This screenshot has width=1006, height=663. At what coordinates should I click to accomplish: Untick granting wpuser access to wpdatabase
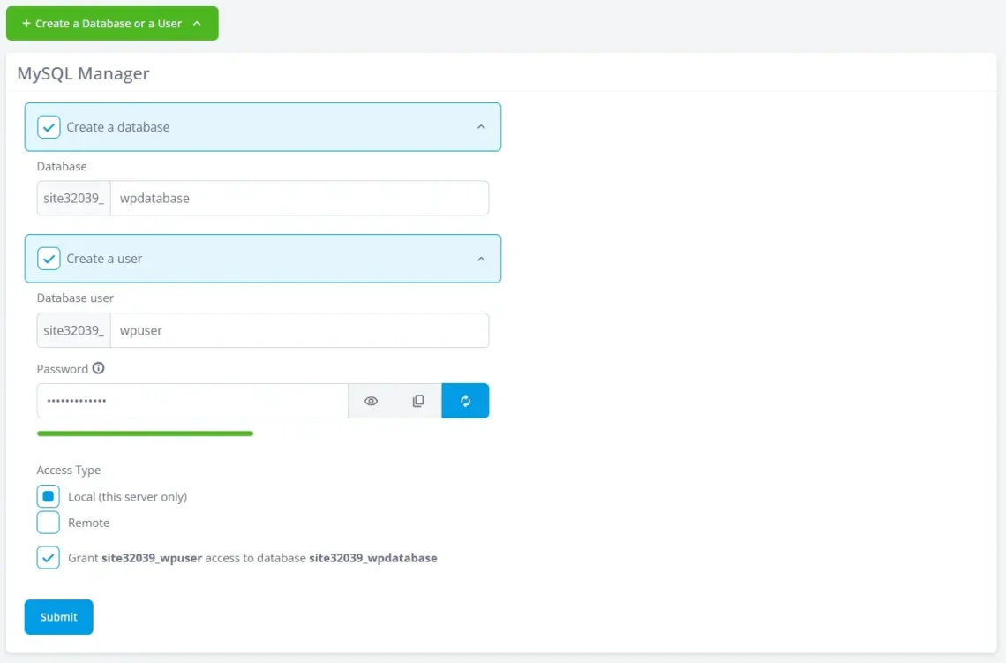48,557
